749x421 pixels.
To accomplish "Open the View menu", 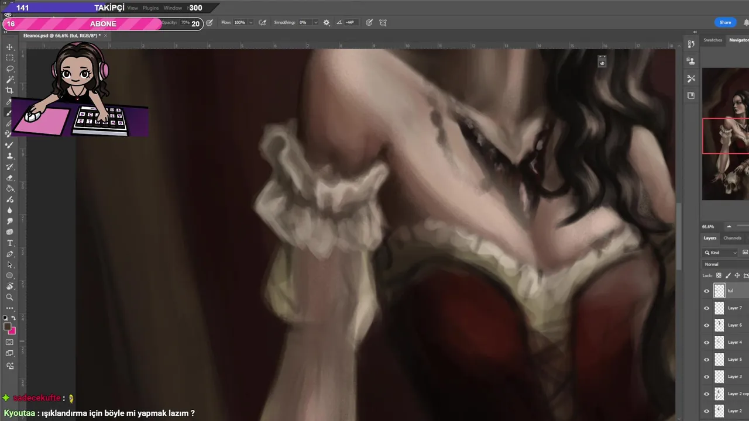I will tap(133, 8).
